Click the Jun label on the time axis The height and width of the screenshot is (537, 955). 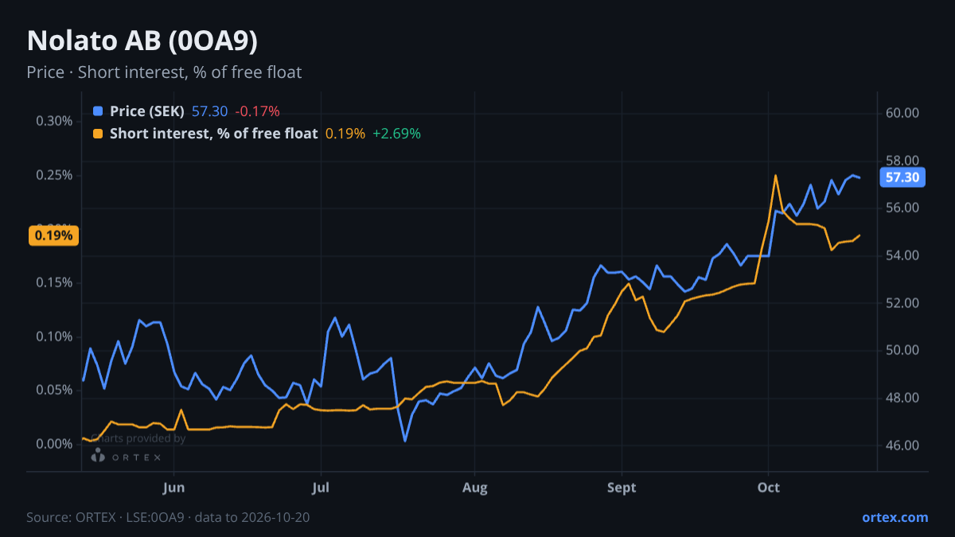(x=173, y=488)
